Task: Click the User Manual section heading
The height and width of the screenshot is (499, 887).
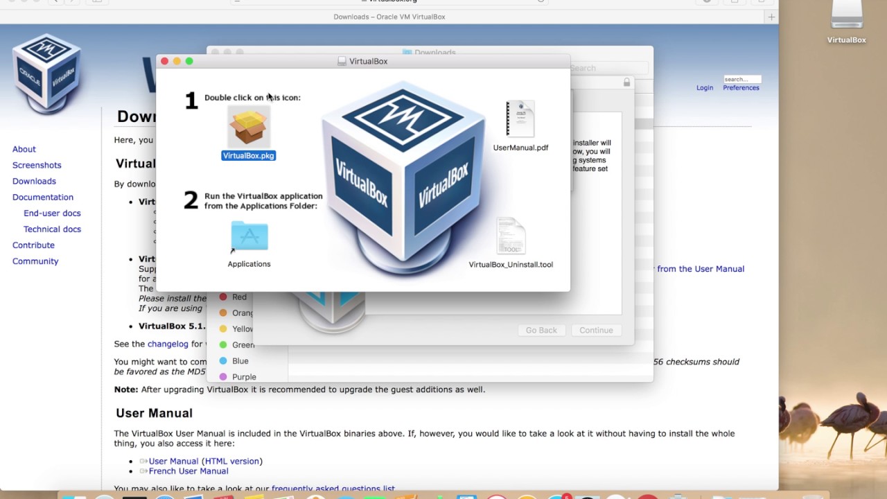Action: pos(154,413)
